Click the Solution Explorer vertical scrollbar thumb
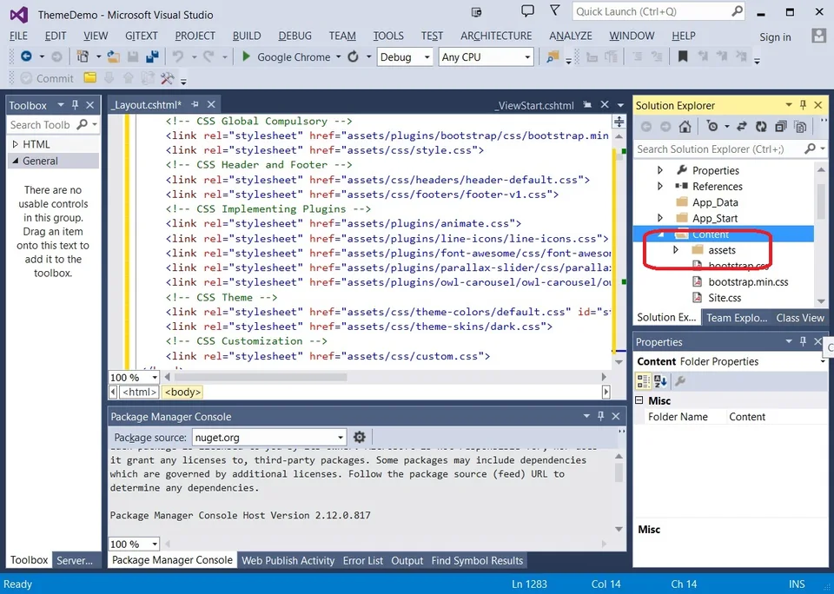834x594 pixels. [x=821, y=200]
